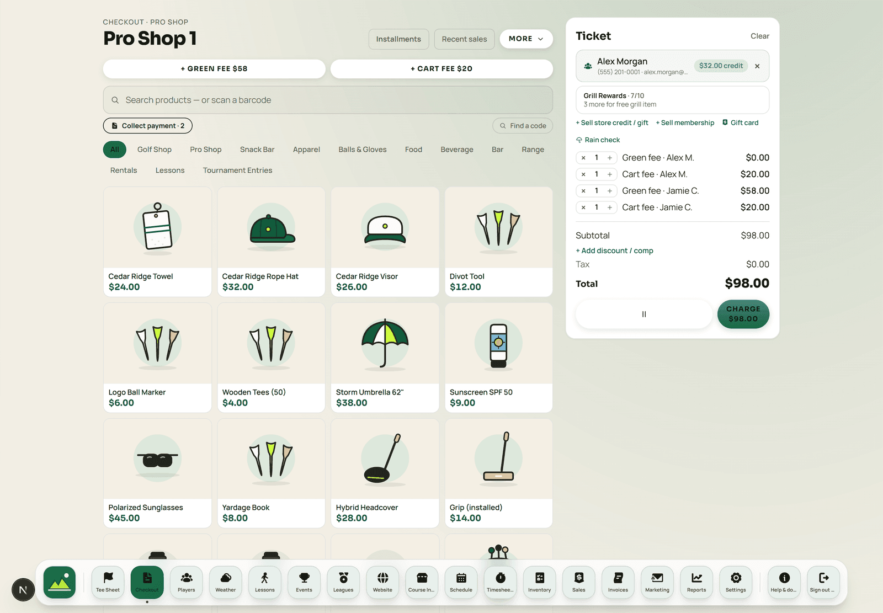Increase quantity of Cart fee Alex M.
The width and height of the screenshot is (883, 613).
coord(610,174)
